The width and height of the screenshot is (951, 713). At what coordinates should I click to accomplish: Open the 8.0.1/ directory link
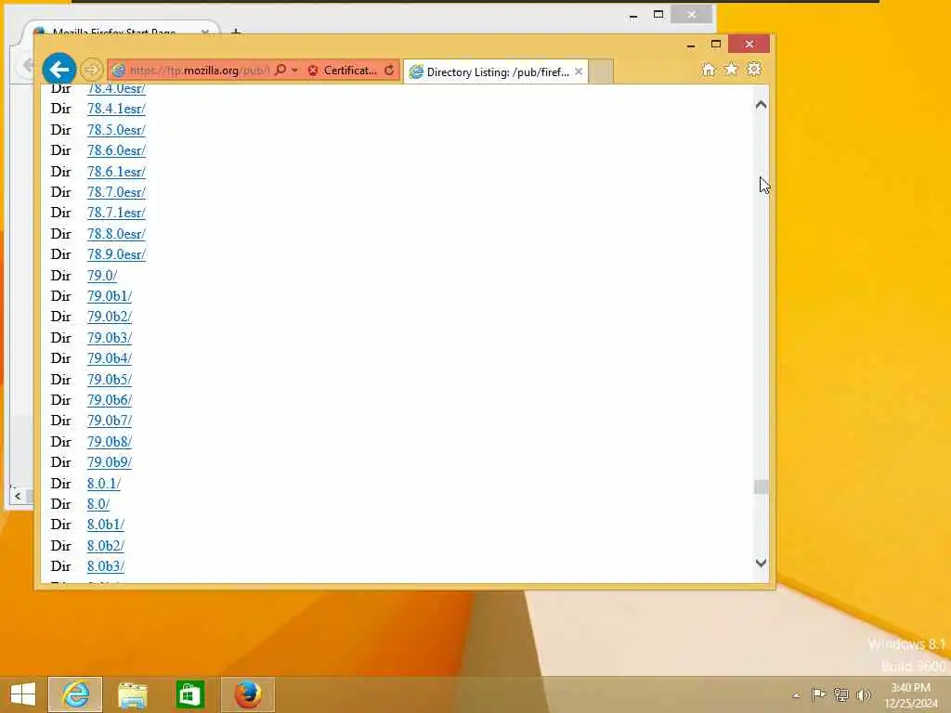pyautogui.click(x=104, y=484)
